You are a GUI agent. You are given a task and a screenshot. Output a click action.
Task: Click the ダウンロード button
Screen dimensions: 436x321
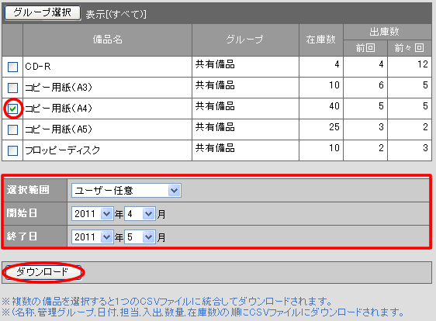pos(43,272)
